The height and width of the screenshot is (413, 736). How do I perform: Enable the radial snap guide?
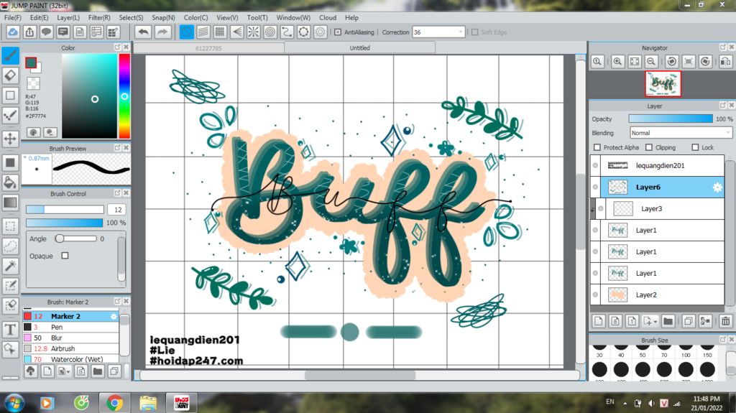pyautogui.click(x=254, y=32)
